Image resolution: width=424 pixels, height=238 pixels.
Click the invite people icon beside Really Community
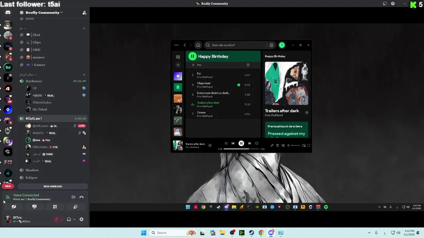(x=84, y=13)
